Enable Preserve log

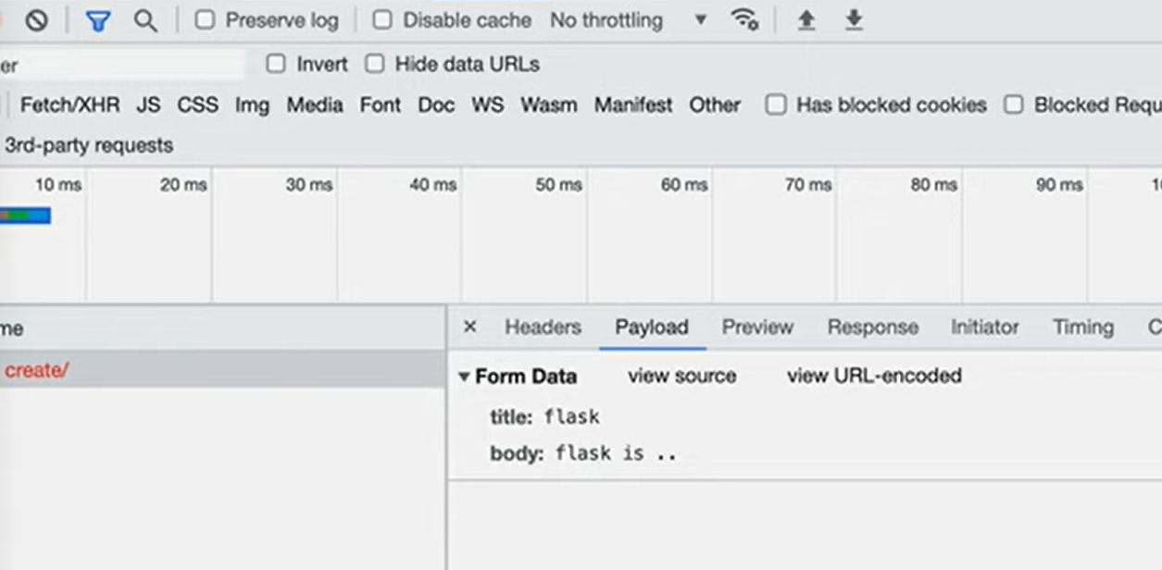point(205,19)
